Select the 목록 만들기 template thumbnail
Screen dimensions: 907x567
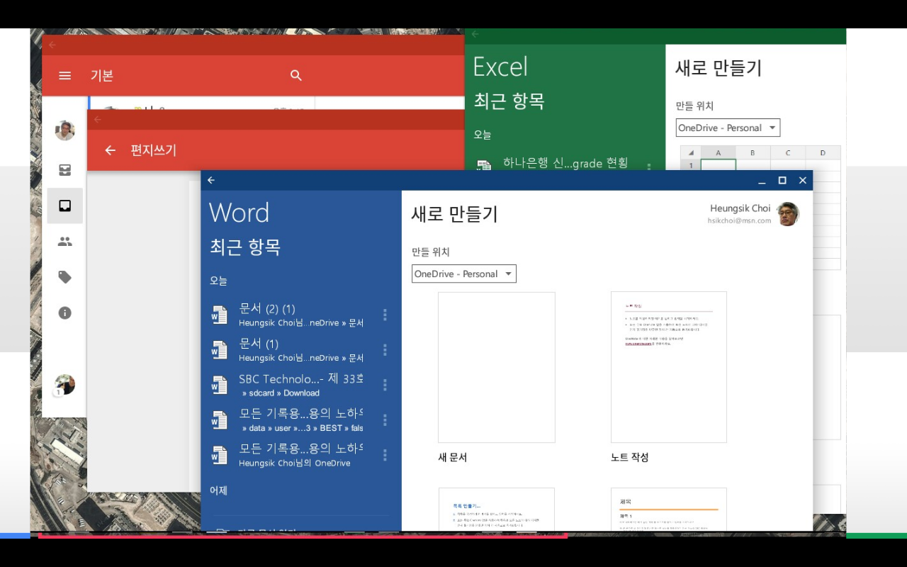(x=497, y=509)
